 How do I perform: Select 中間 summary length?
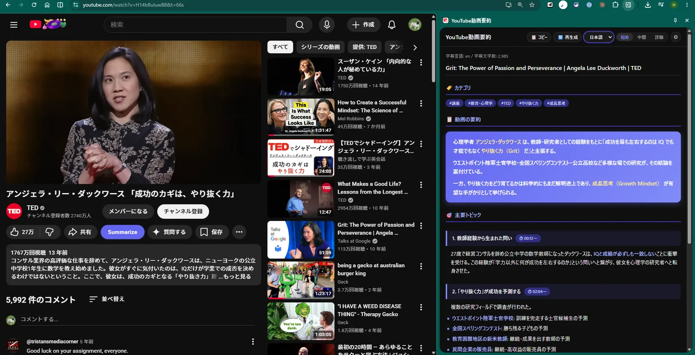point(642,37)
